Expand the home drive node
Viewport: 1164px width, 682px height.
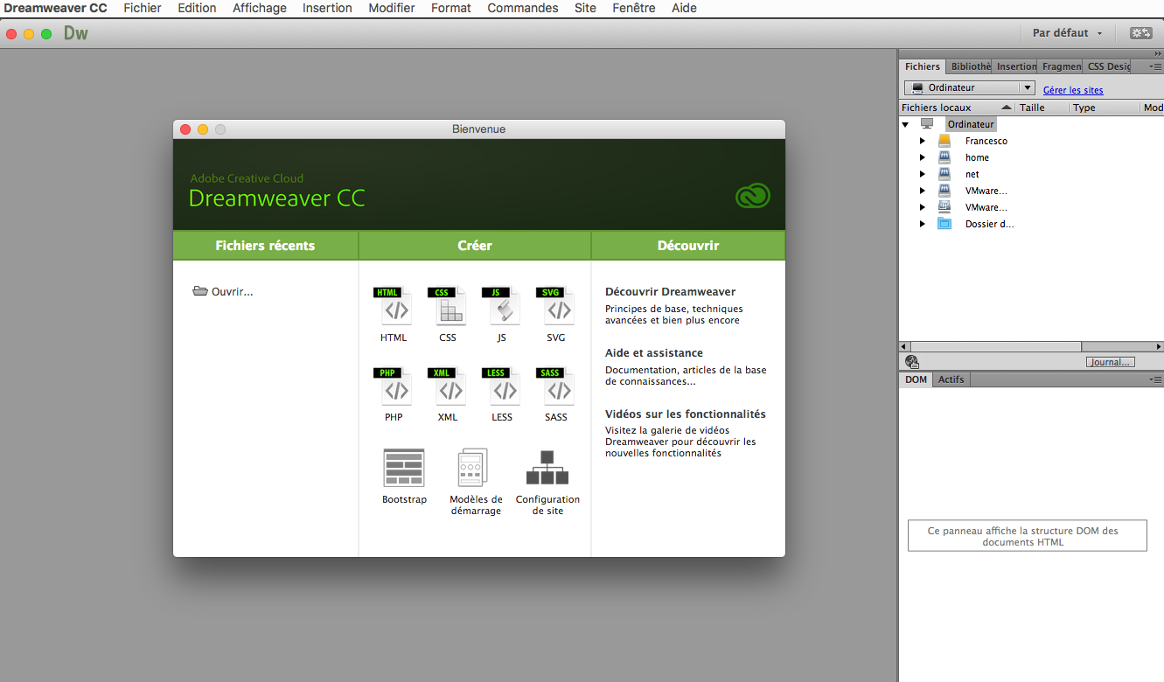click(923, 157)
